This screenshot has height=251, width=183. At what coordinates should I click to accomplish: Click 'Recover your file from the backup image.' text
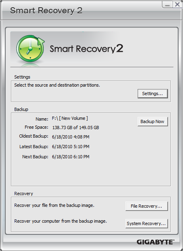click(54, 205)
